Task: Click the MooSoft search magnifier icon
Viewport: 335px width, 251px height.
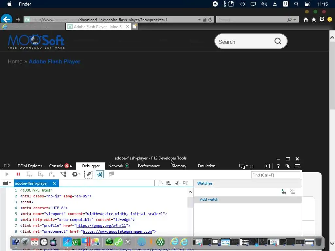Action: [x=278, y=41]
